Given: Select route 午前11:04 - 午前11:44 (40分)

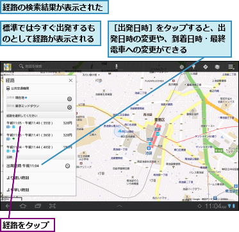Looking at the screenshot, I should [x=40, y=149].
